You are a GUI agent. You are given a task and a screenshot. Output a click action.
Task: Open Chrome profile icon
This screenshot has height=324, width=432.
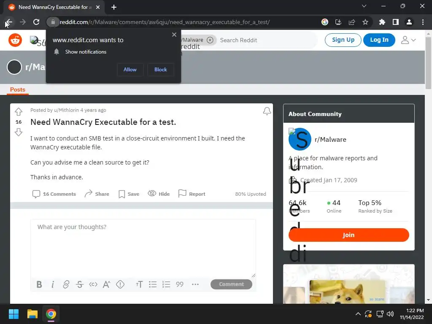click(409, 22)
